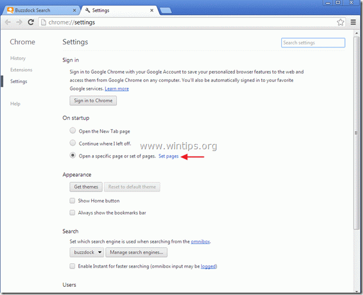Reload the settings page
The image size is (363, 295).
tap(31, 22)
